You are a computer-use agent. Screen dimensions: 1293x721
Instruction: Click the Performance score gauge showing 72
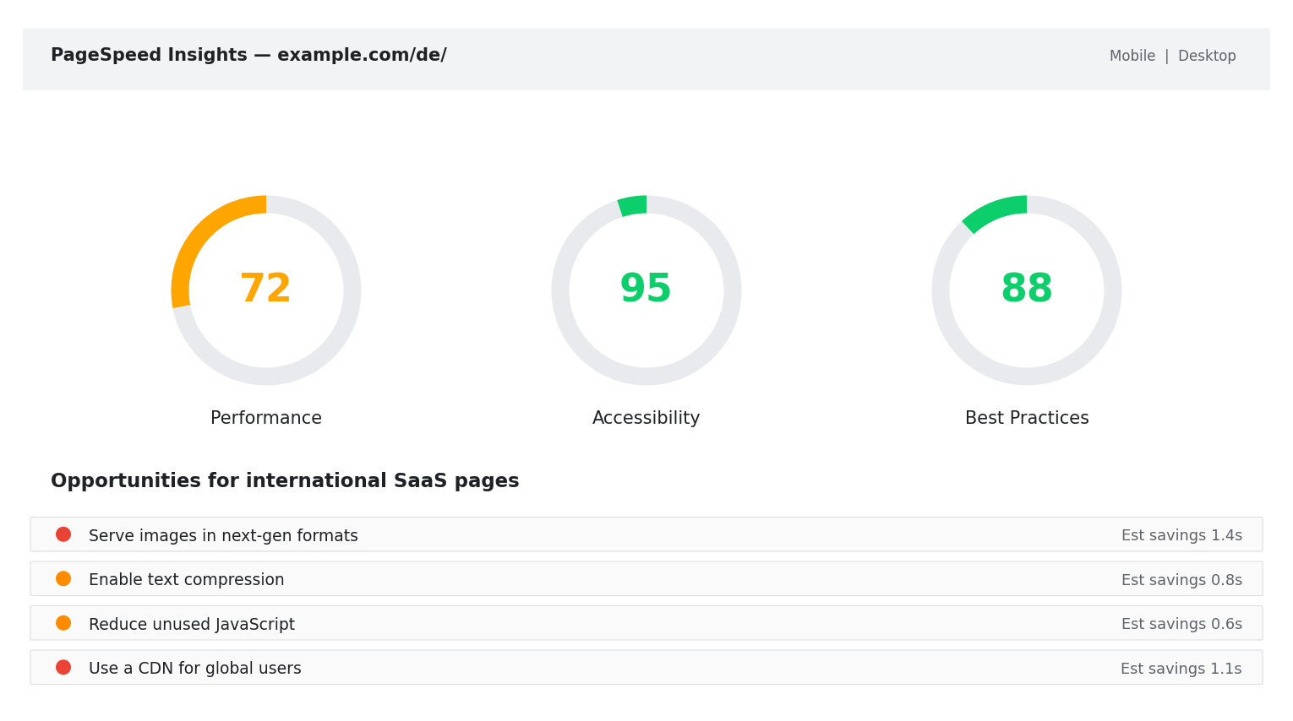(266, 290)
